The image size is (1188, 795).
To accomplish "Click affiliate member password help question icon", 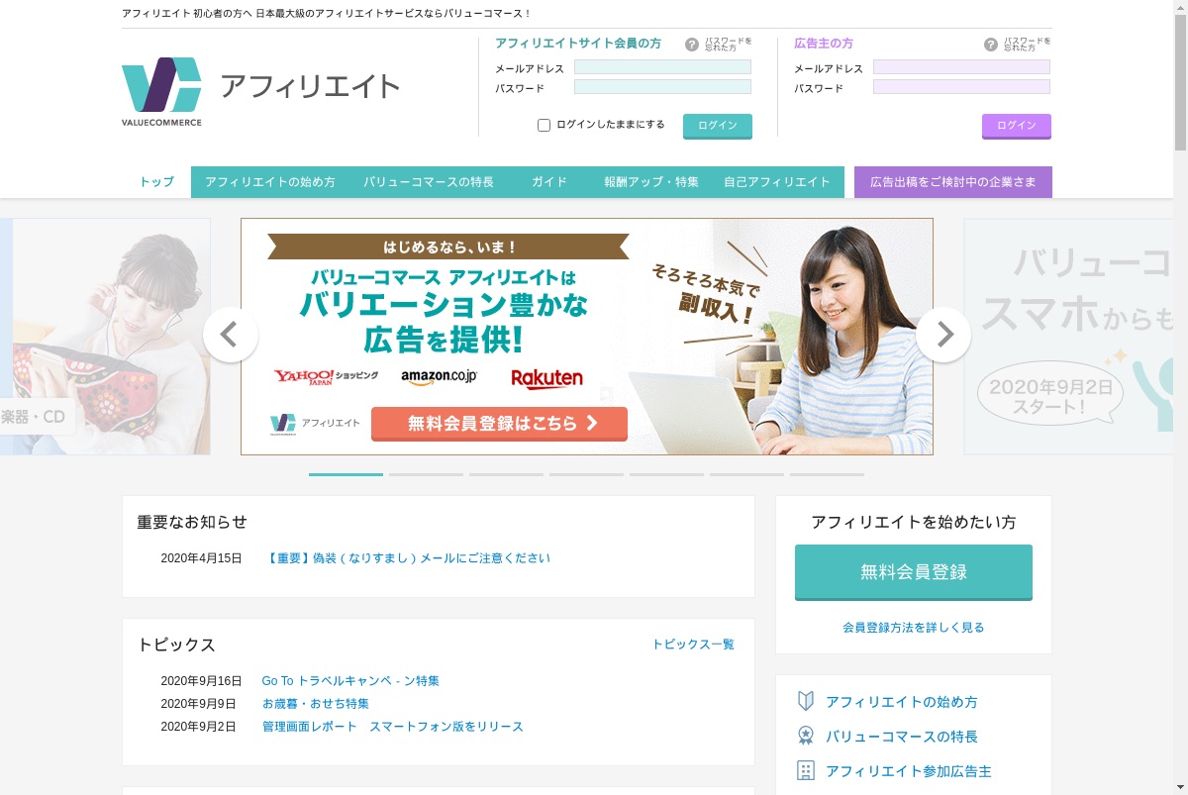I will coord(692,45).
